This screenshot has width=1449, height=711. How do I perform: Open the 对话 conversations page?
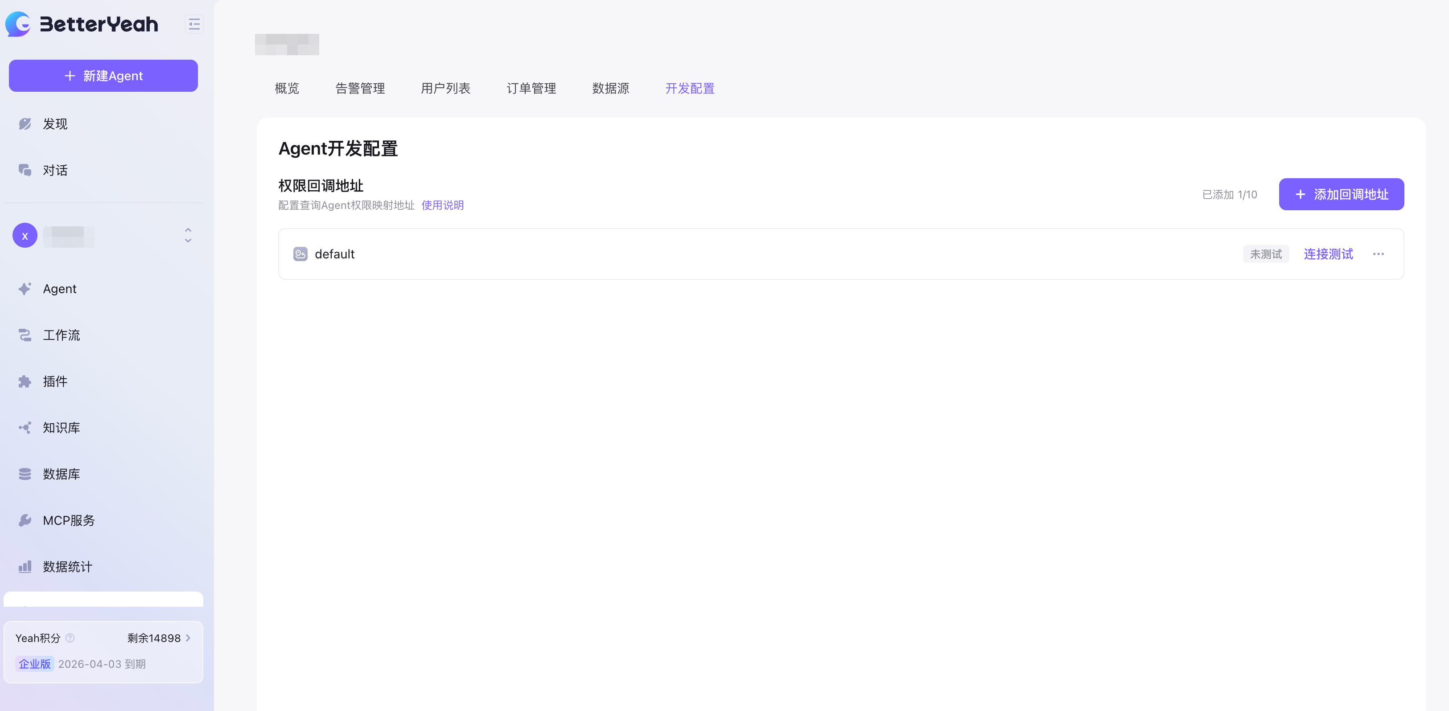[54, 170]
